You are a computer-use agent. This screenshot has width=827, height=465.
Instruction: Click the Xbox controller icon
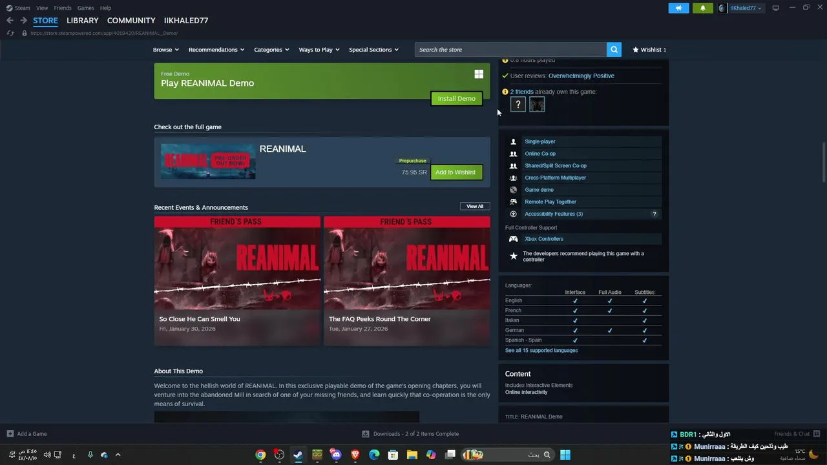pyautogui.click(x=513, y=239)
